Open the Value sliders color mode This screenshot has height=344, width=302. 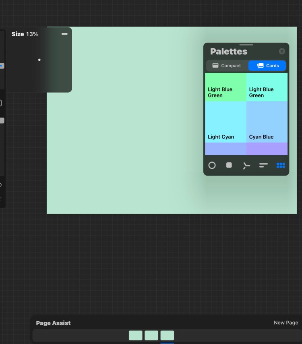tap(263, 165)
